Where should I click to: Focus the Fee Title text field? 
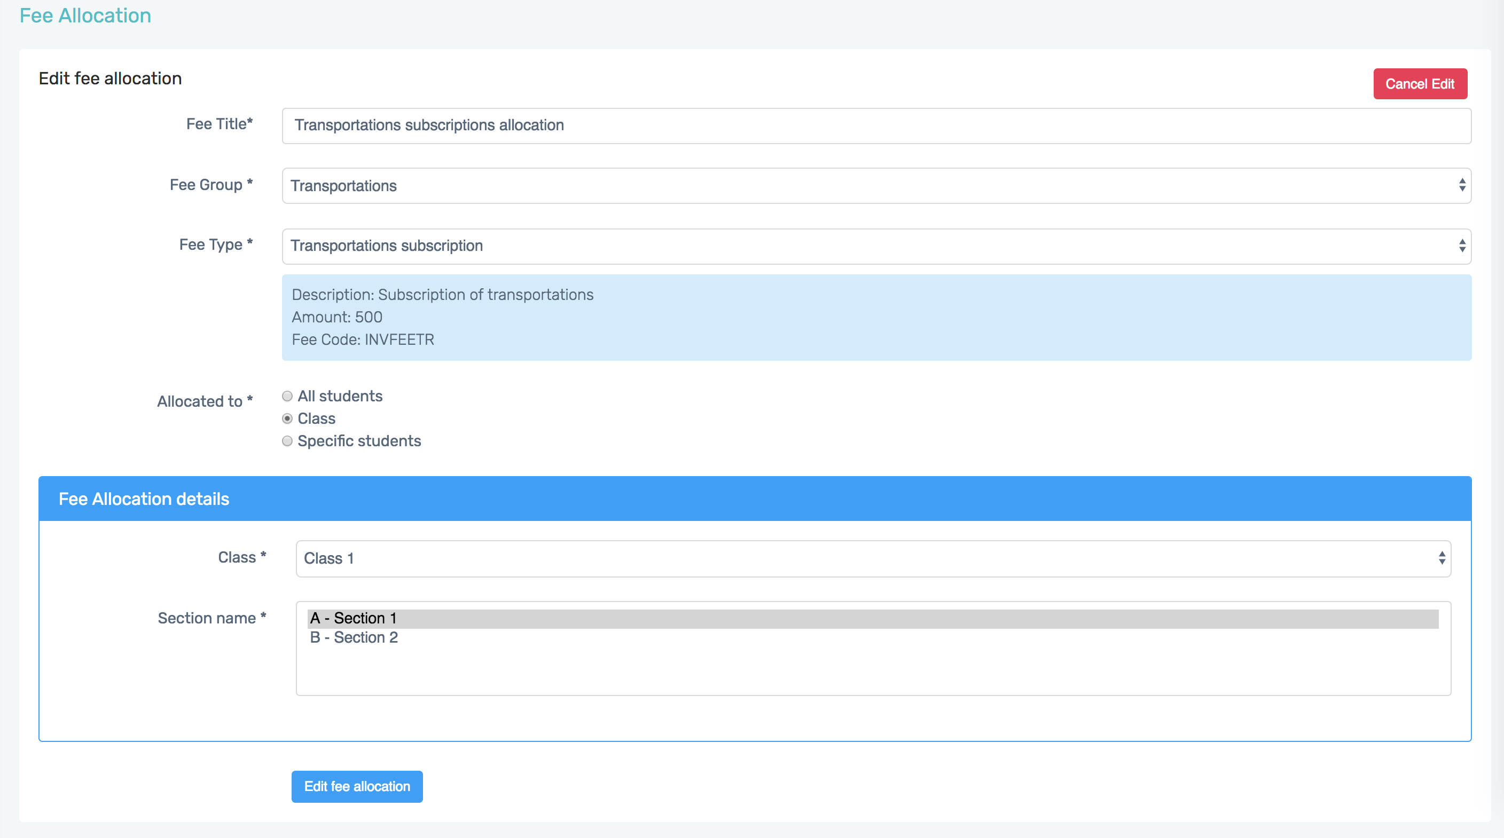click(876, 125)
